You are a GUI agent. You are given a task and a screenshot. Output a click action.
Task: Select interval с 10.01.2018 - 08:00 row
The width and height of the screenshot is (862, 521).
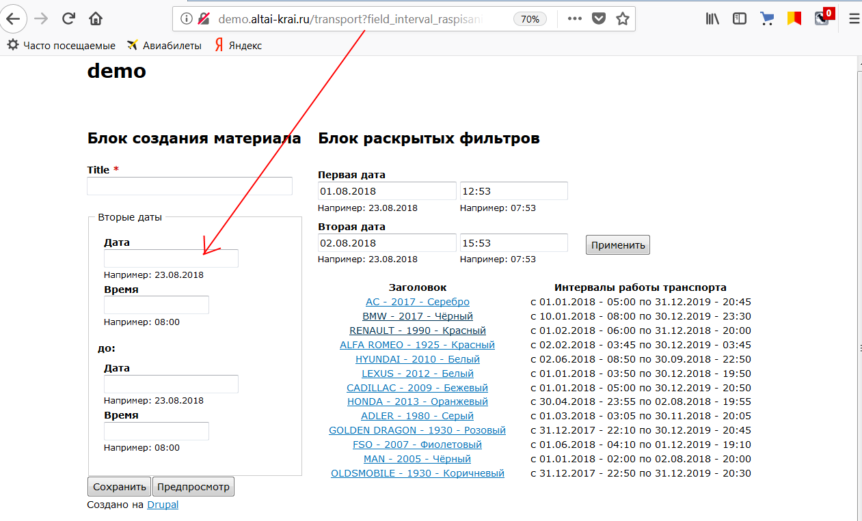coord(641,316)
